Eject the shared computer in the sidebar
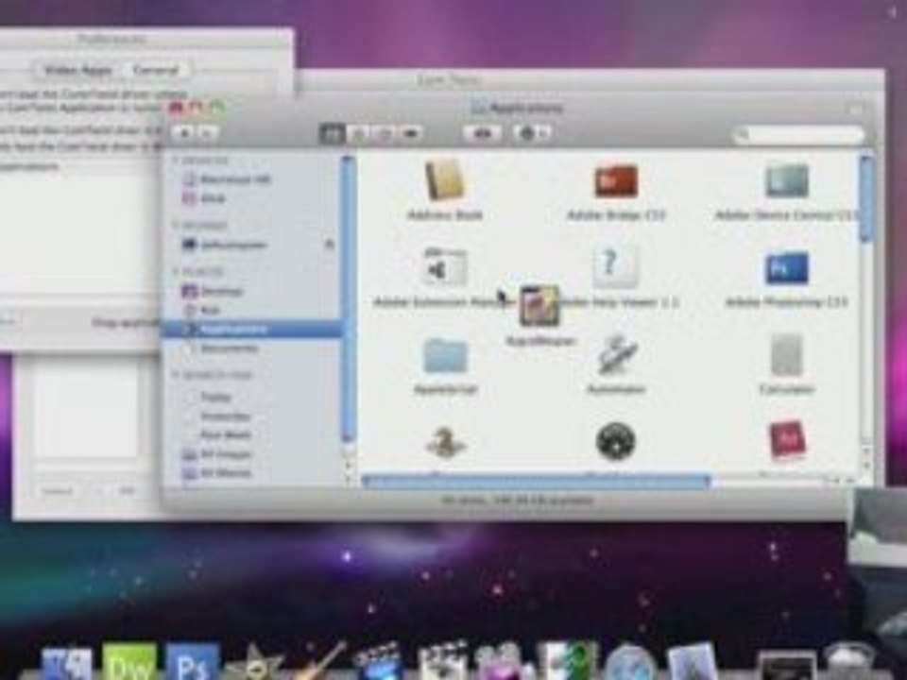Screen dimensions: 907x680 pyautogui.click(x=329, y=245)
